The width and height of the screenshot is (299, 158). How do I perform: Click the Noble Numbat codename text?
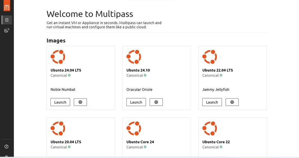pos(63,89)
